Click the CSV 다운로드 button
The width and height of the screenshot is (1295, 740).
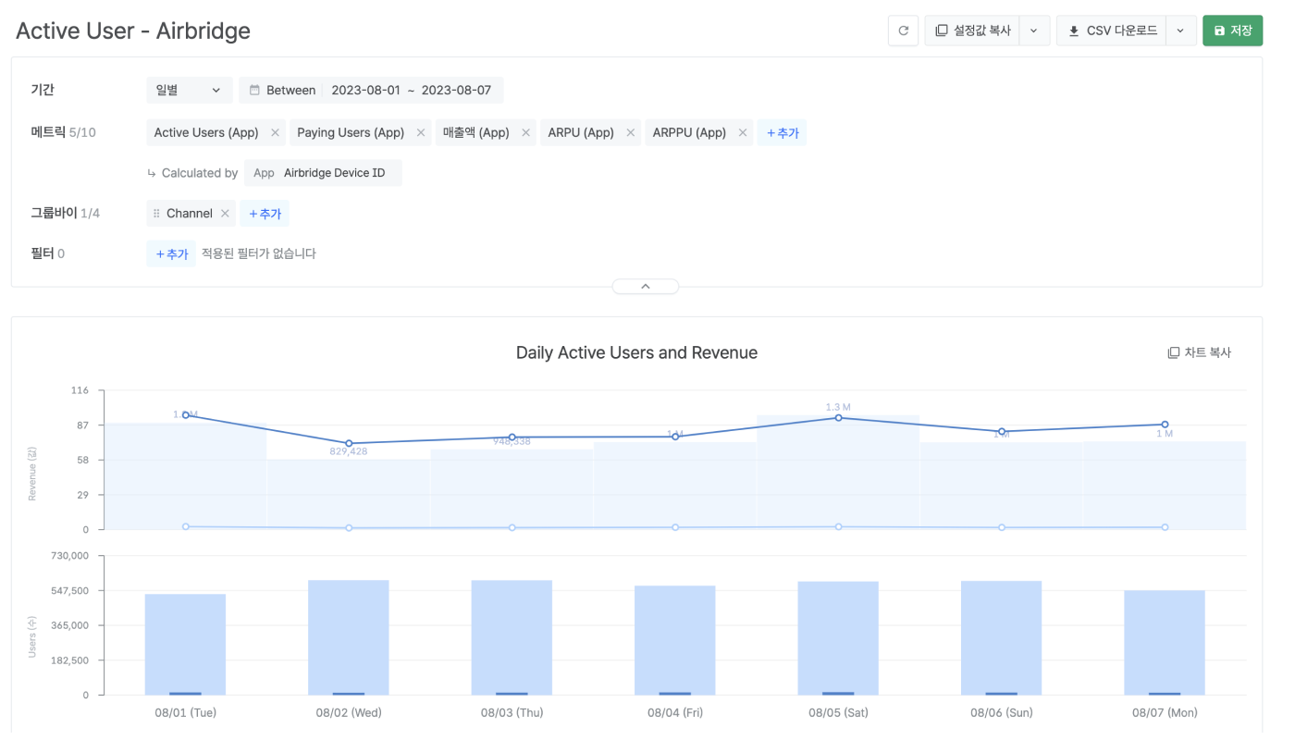(x=1112, y=31)
